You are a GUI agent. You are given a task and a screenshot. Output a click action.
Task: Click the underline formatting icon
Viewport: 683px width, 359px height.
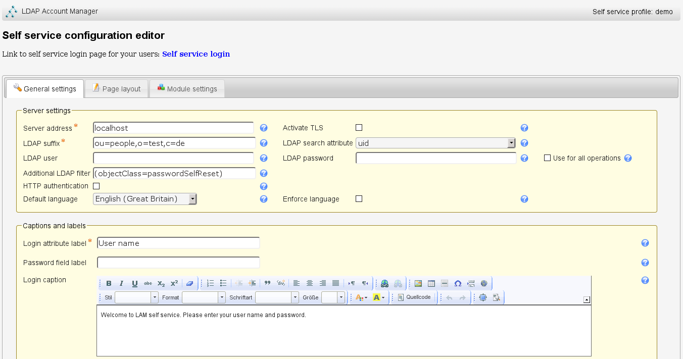point(135,283)
